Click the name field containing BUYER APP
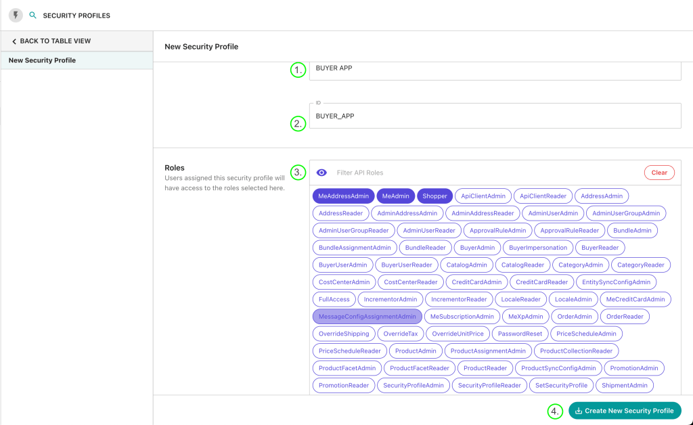The height and width of the screenshot is (425, 693). (494, 69)
